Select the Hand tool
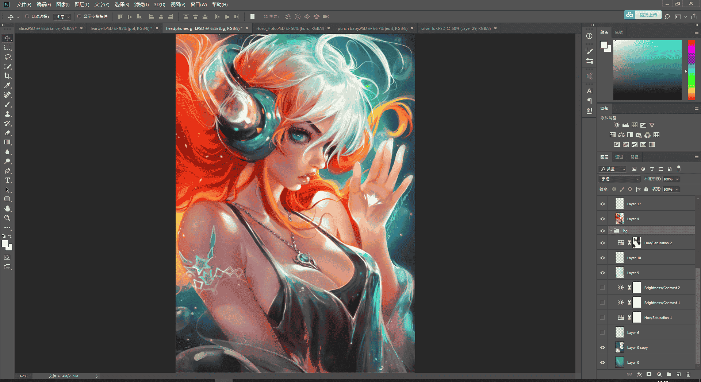 [x=7, y=208]
